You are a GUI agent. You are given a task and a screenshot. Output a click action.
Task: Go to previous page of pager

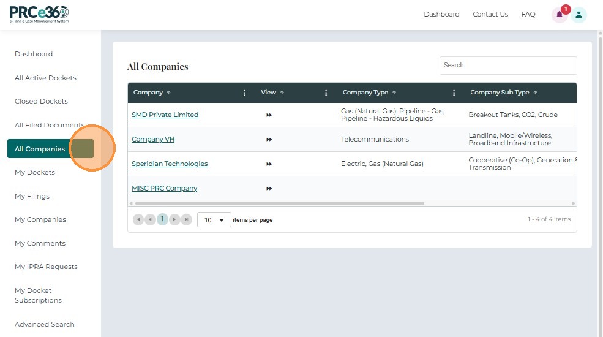(x=150, y=219)
